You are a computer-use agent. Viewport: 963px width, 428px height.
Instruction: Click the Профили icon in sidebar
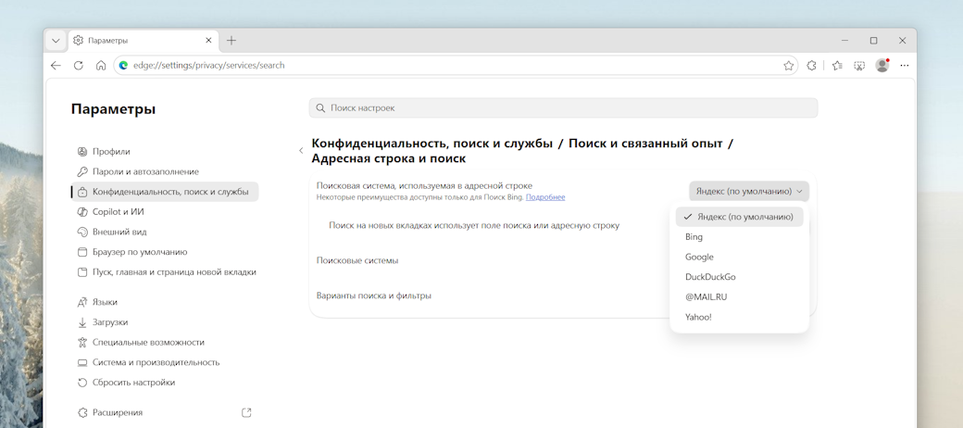click(x=81, y=152)
